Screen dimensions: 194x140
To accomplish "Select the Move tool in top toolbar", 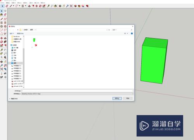I will pyautogui.click(x=37, y=6).
